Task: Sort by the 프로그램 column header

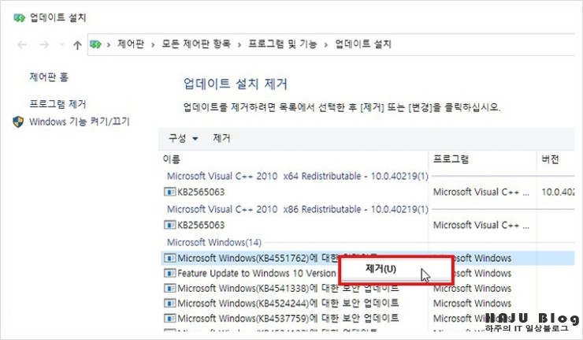Action: (x=451, y=159)
